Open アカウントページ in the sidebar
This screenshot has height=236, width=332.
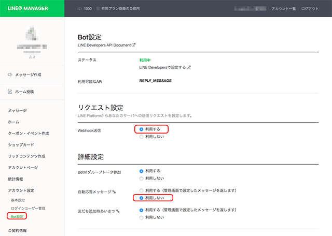tap(23, 168)
